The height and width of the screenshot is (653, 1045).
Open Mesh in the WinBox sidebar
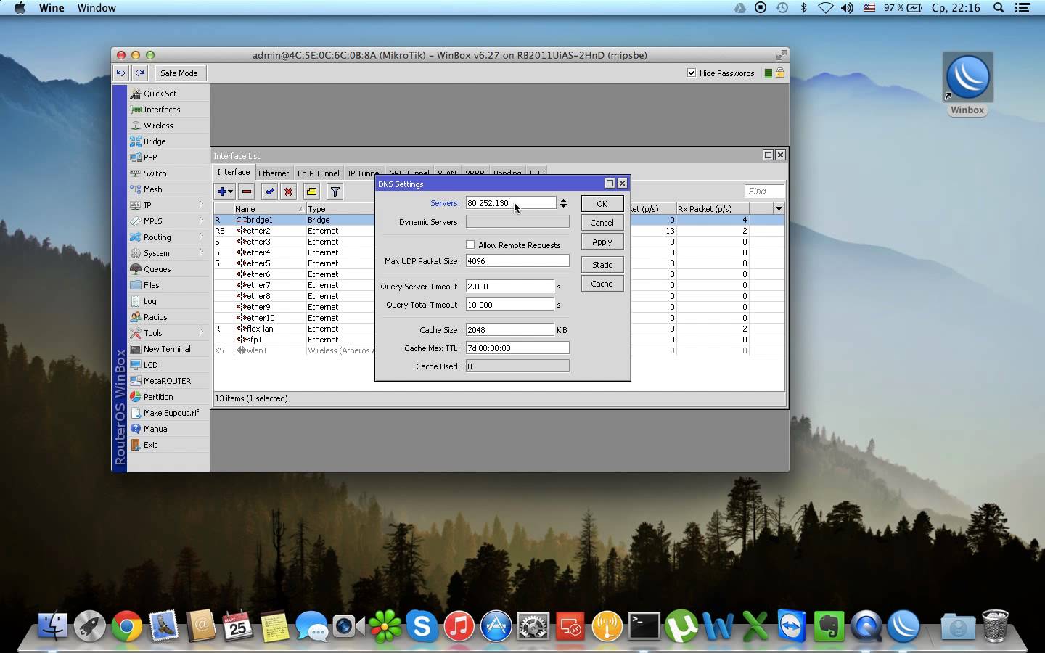pos(152,189)
